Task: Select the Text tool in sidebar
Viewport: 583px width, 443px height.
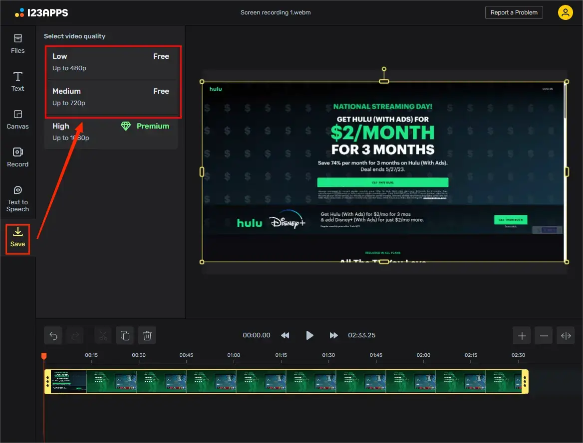Action: coord(17,82)
